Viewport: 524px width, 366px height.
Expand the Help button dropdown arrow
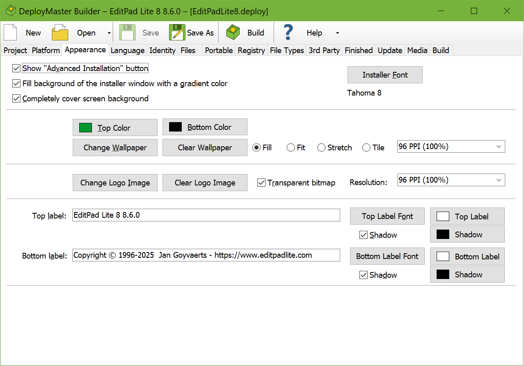point(337,33)
